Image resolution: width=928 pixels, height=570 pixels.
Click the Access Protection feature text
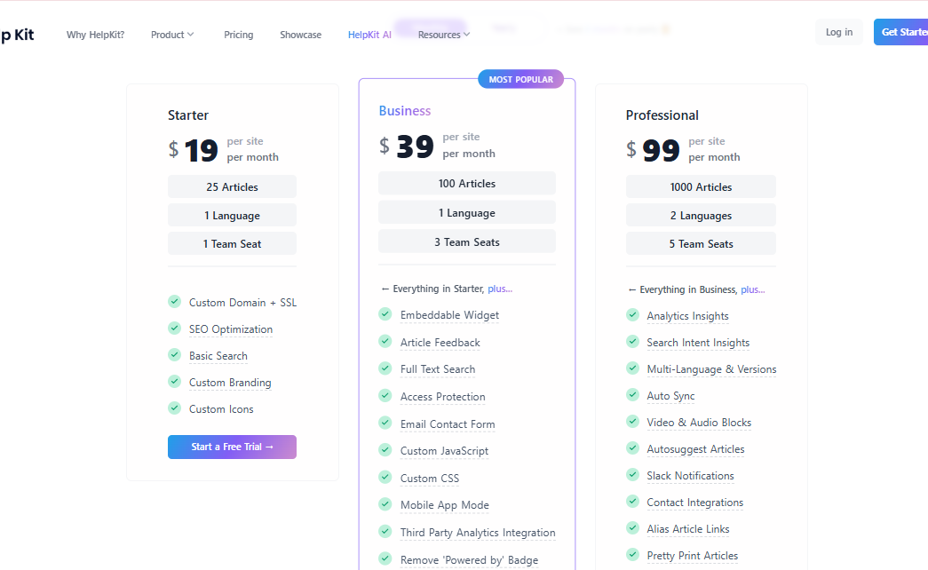click(x=443, y=397)
